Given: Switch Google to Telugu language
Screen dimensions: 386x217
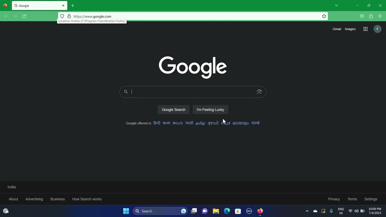Looking at the screenshot, I should pos(178,123).
